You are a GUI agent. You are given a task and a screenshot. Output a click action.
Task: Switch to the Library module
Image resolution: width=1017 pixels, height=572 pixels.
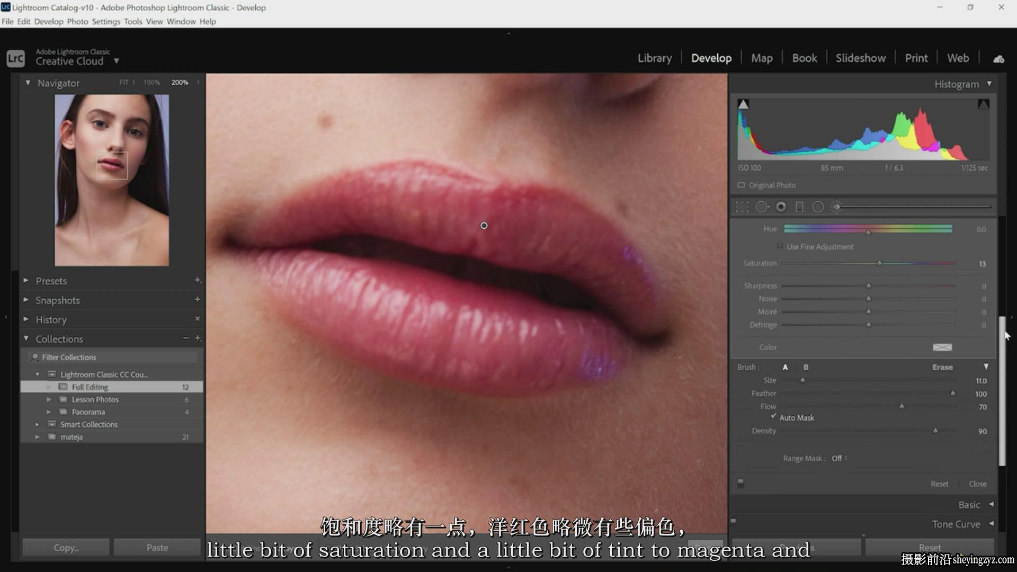tap(654, 58)
